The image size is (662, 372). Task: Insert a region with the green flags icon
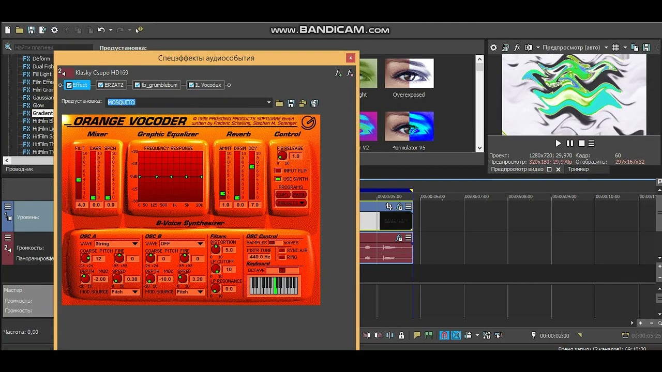pos(430,335)
